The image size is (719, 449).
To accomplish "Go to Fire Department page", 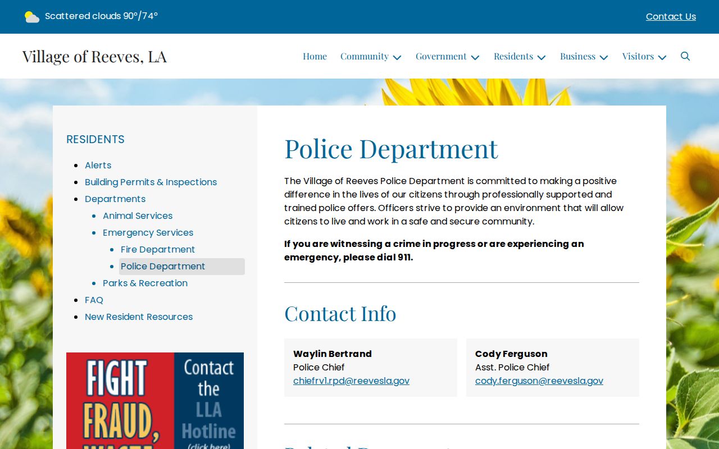I will point(158,249).
